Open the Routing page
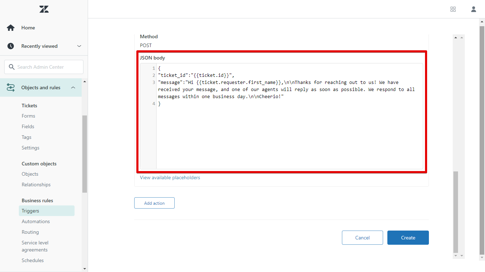 30,232
